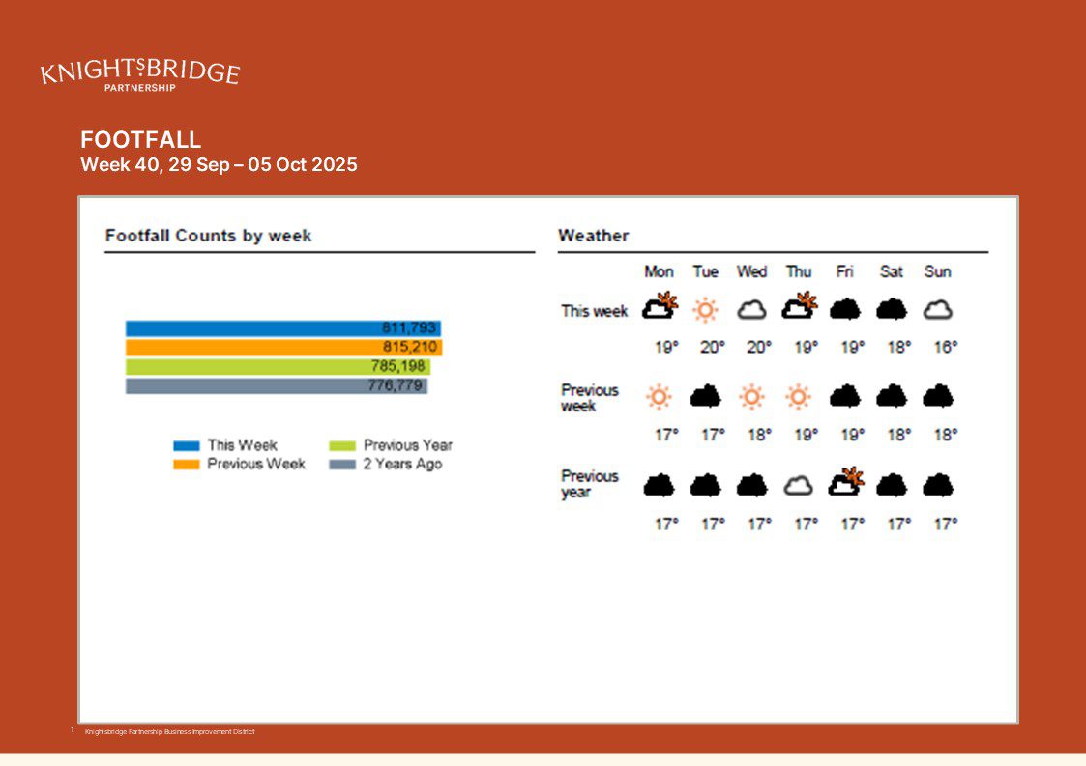Select the blue 811,793 footfall bar

pos(282,328)
